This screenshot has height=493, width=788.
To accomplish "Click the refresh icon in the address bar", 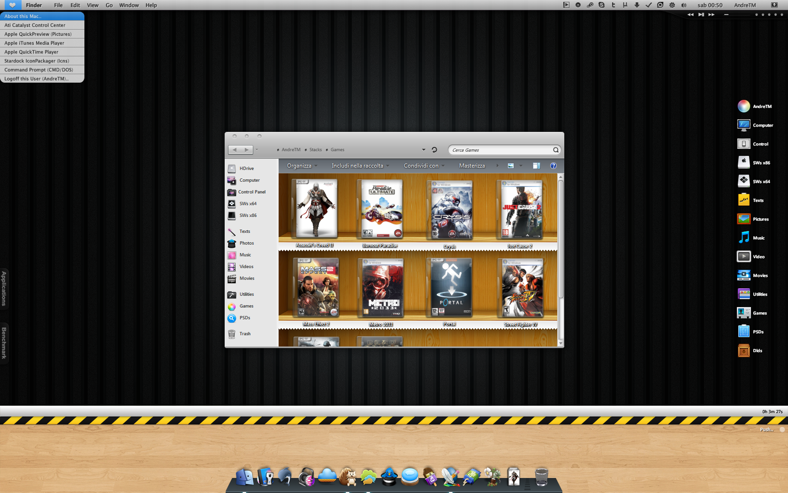I will click(x=434, y=150).
